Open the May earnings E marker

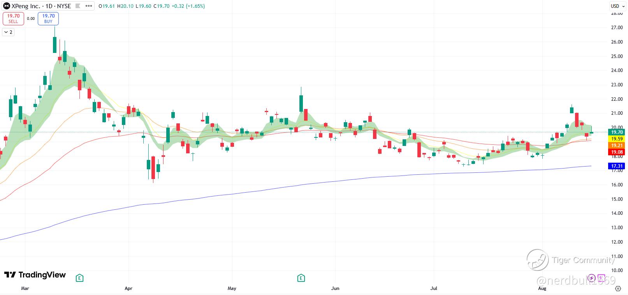301,278
